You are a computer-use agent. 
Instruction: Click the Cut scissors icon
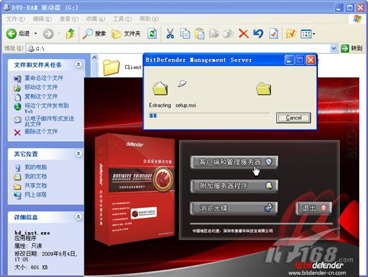point(170,34)
